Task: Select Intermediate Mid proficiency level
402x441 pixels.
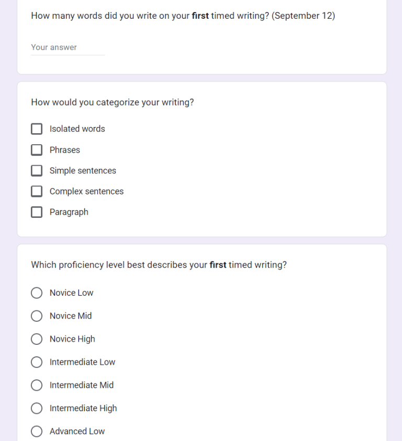Action: 37,385
